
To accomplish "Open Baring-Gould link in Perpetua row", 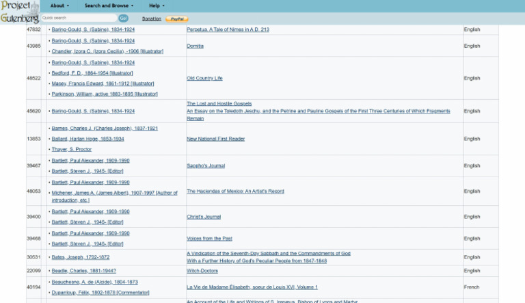I will pos(93,29).
